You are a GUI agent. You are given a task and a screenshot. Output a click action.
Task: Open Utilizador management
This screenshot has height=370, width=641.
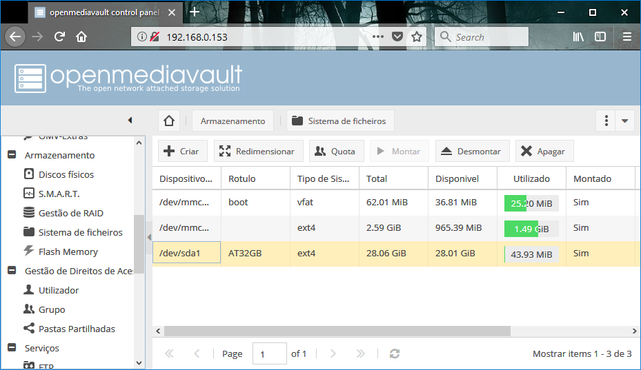tap(51, 290)
